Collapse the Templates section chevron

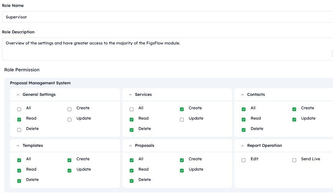(18, 146)
